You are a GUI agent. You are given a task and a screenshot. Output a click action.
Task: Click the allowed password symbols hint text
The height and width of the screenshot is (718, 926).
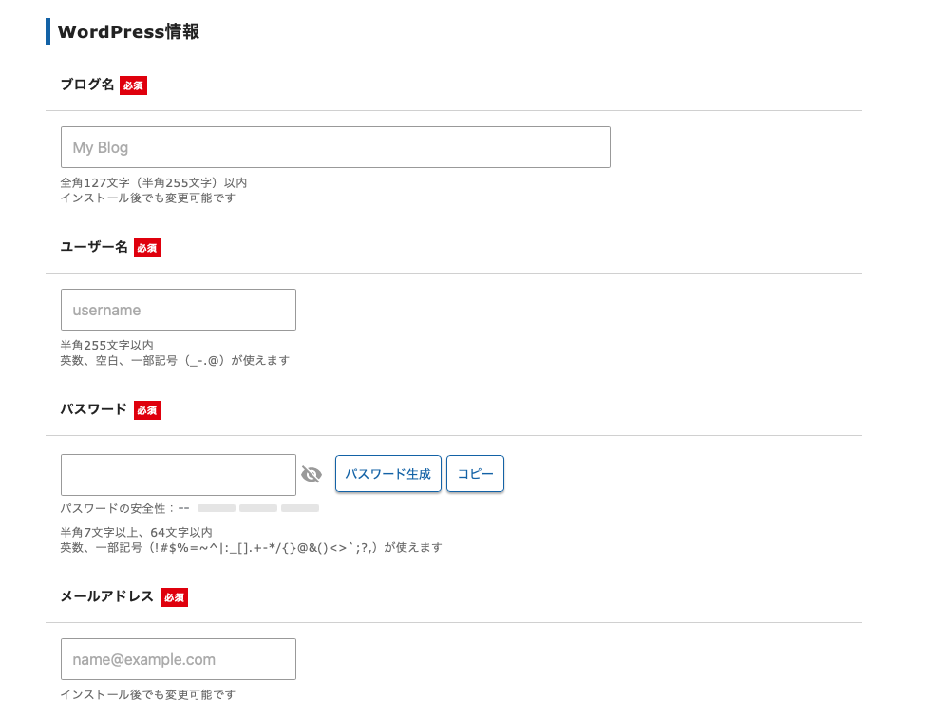click(x=251, y=547)
